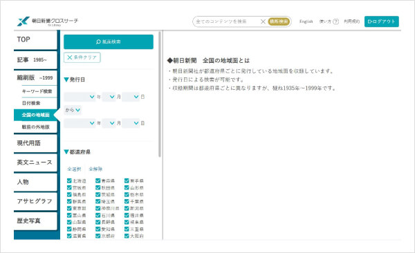Collapse the 発行日 section triangle
415x253 pixels.
pyautogui.click(x=66, y=79)
